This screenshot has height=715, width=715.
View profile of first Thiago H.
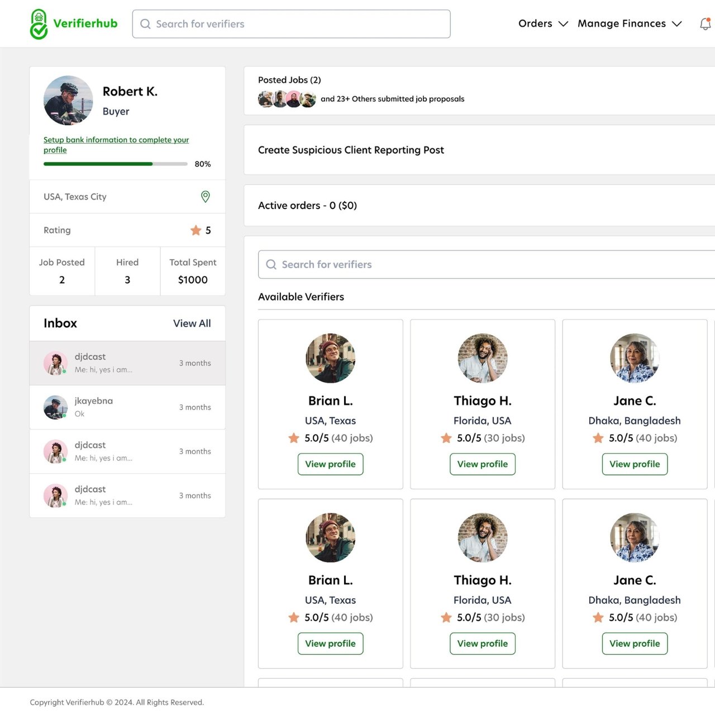point(482,464)
